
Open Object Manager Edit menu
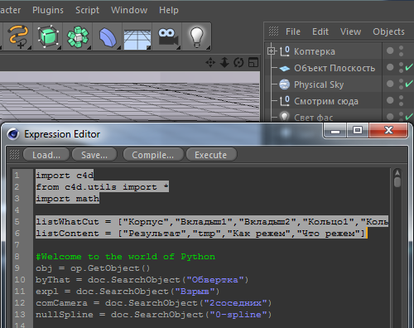click(x=320, y=31)
